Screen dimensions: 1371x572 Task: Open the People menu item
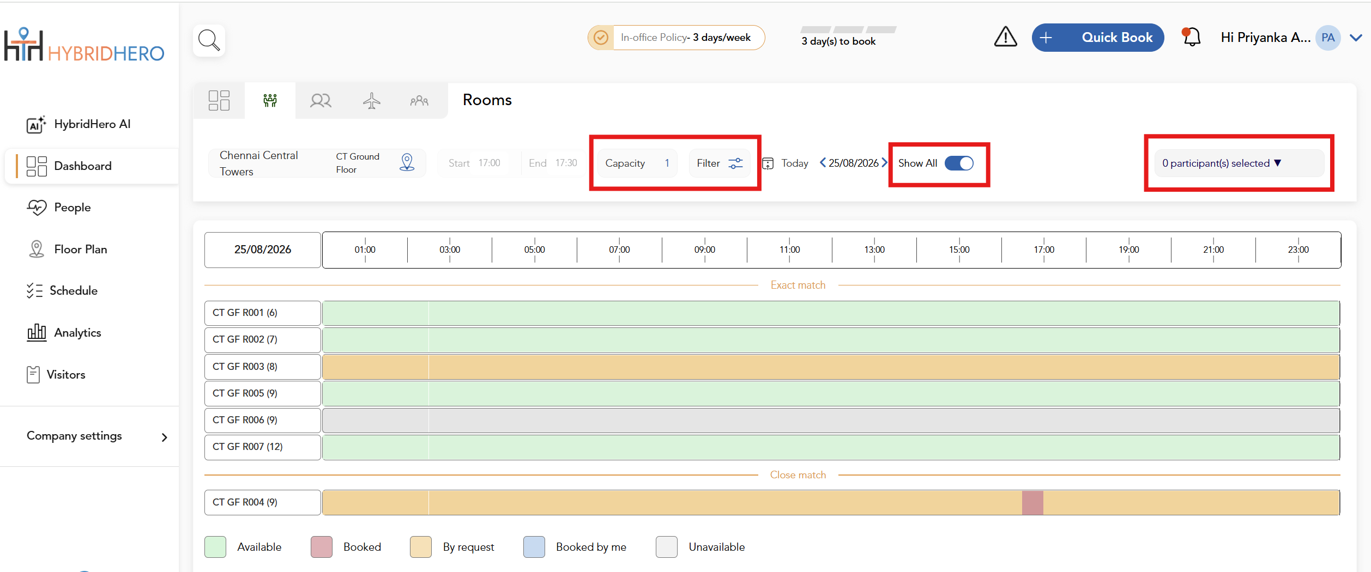73,208
